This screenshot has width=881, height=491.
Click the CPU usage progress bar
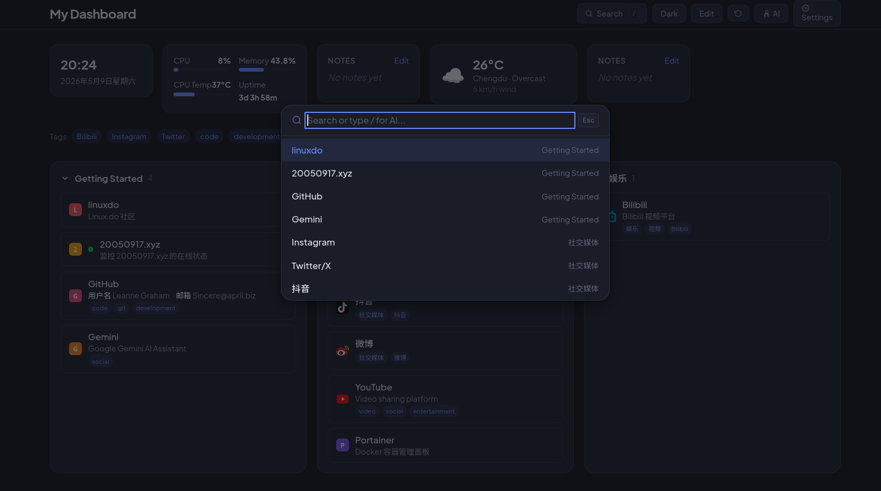coord(202,70)
